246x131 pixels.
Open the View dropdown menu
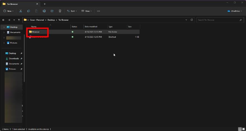pos(86,11)
